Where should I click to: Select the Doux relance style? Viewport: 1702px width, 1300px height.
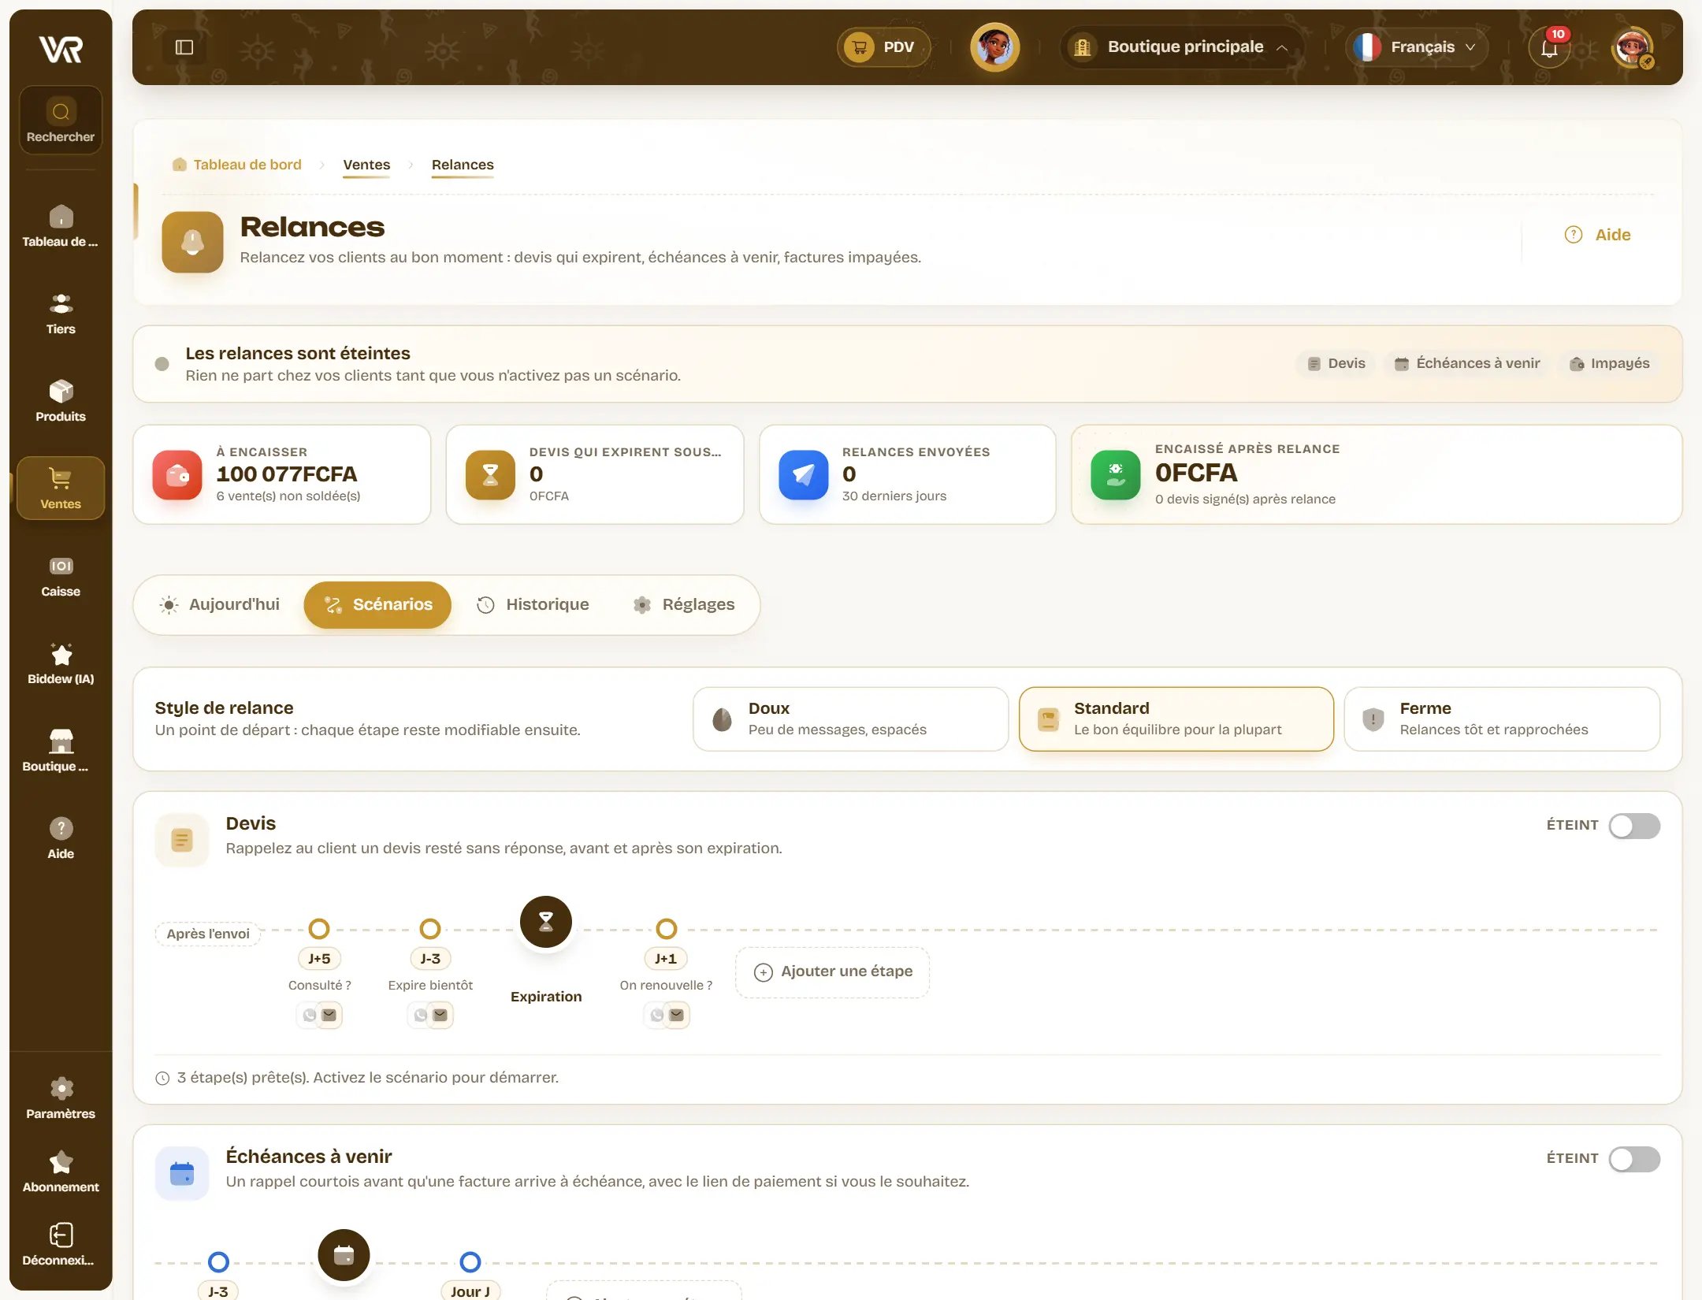[x=850, y=719]
